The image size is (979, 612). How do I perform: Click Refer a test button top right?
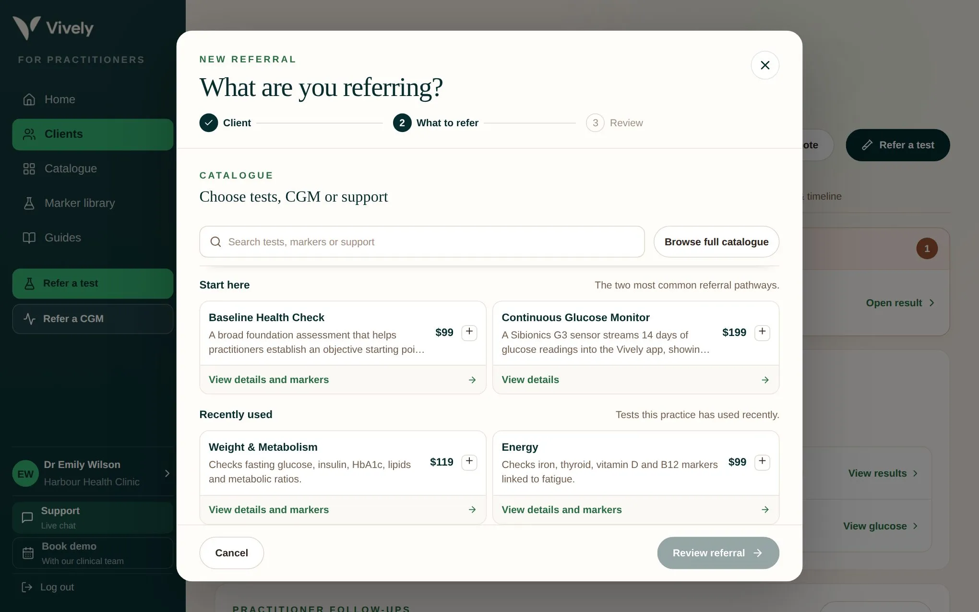(x=897, y=145)
